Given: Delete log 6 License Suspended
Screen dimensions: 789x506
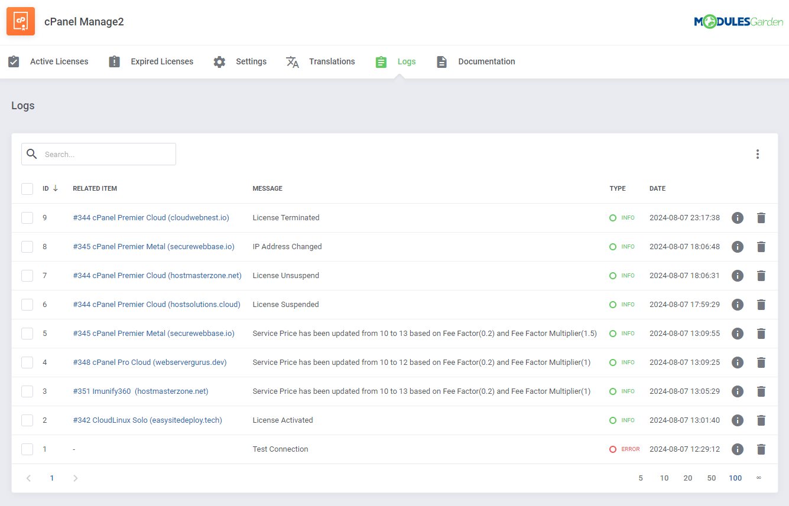Looking at the screenshot, I should 761,305.
